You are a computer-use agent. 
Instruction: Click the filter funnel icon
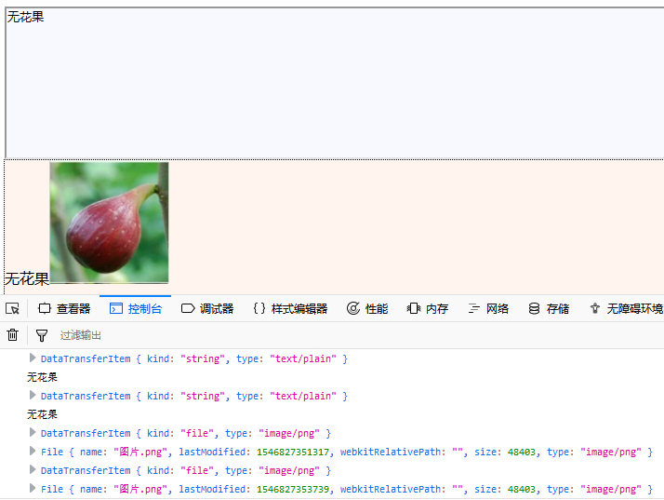[x=42, y=335]
